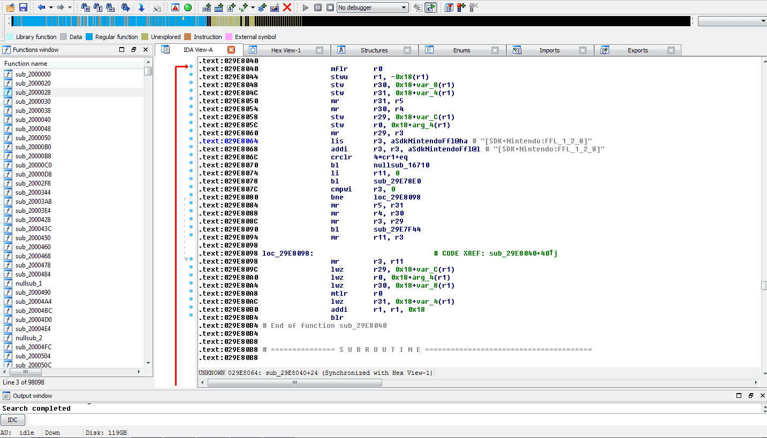Close the Hex View-1 tab
Screen dimensions: 767x438
point(319,50)
